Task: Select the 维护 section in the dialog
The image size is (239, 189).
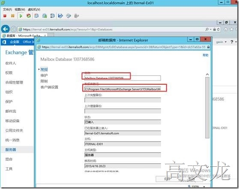Action: pos(44,75)
